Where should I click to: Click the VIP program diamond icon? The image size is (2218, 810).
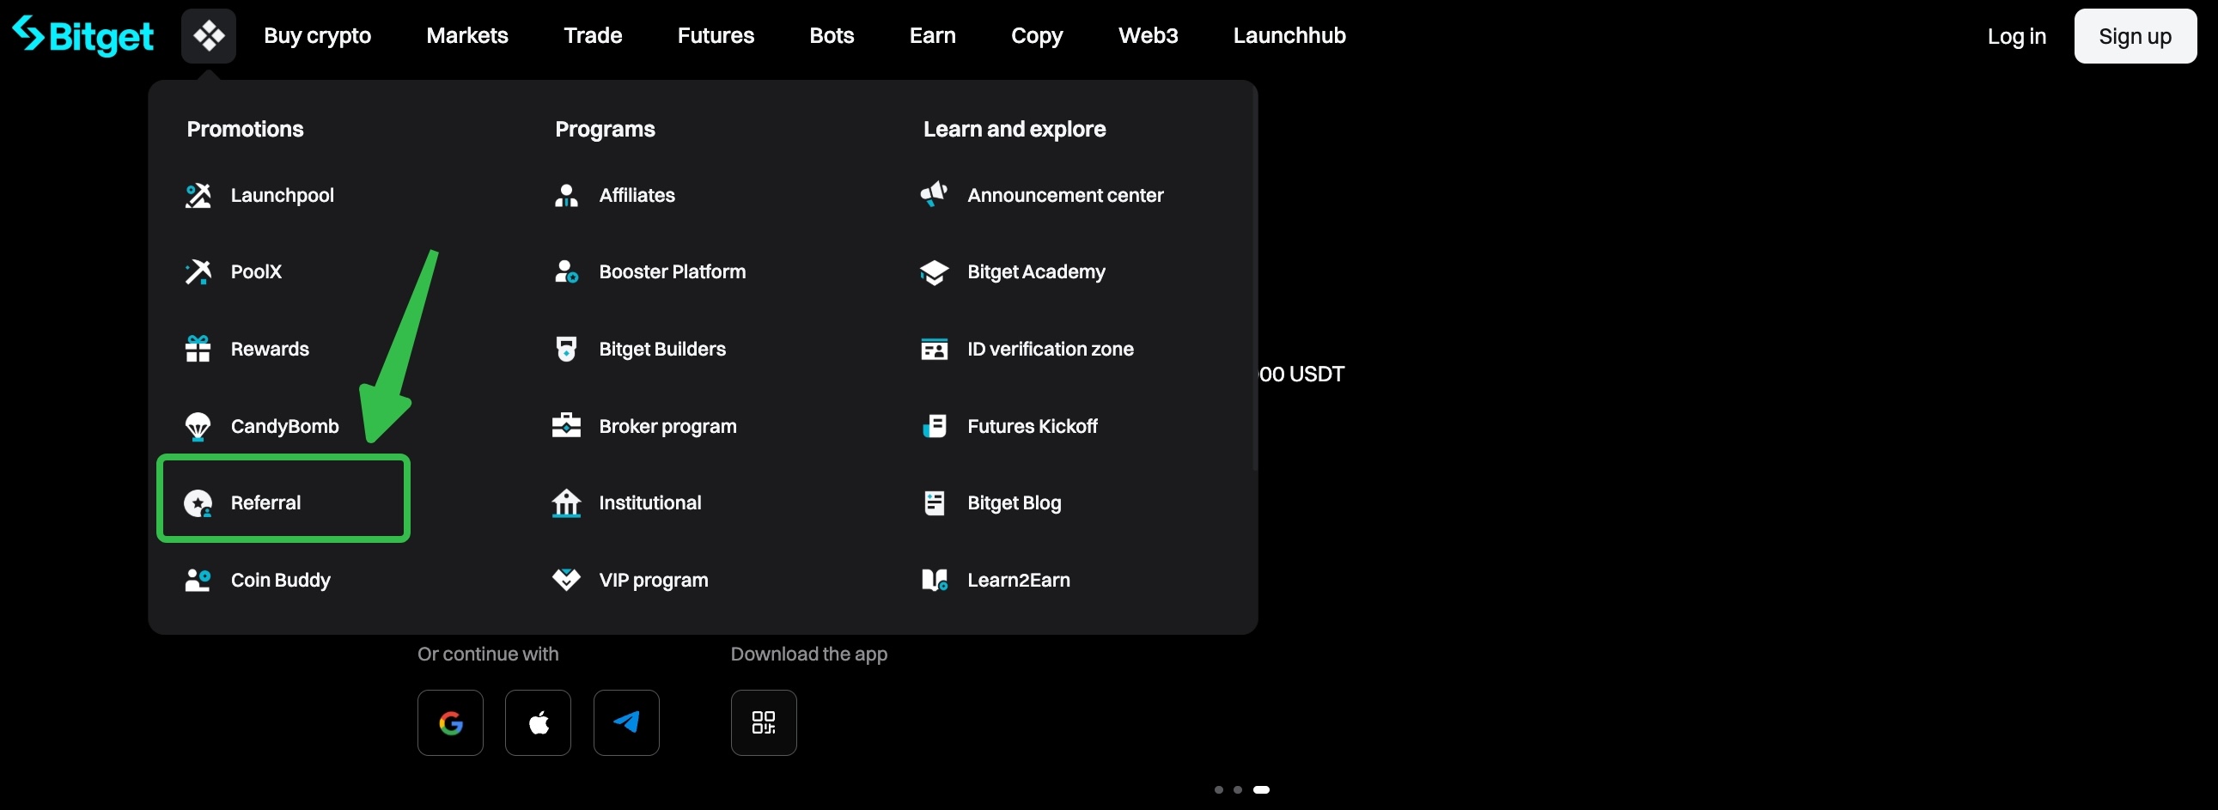tap(567, 580)
